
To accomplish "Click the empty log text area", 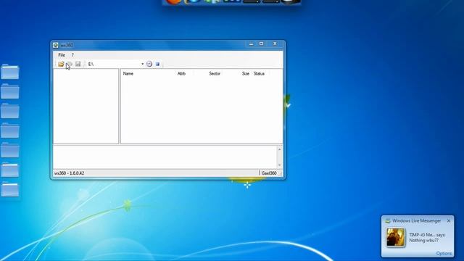I will (x=165, y=157).
